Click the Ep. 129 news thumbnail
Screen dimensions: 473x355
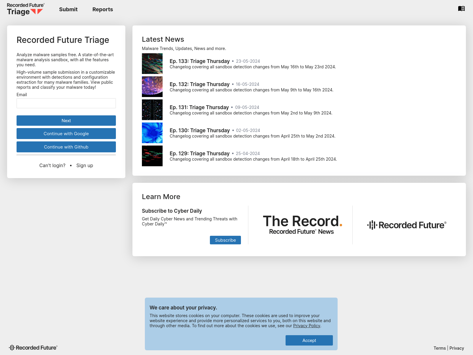[152, 156]
